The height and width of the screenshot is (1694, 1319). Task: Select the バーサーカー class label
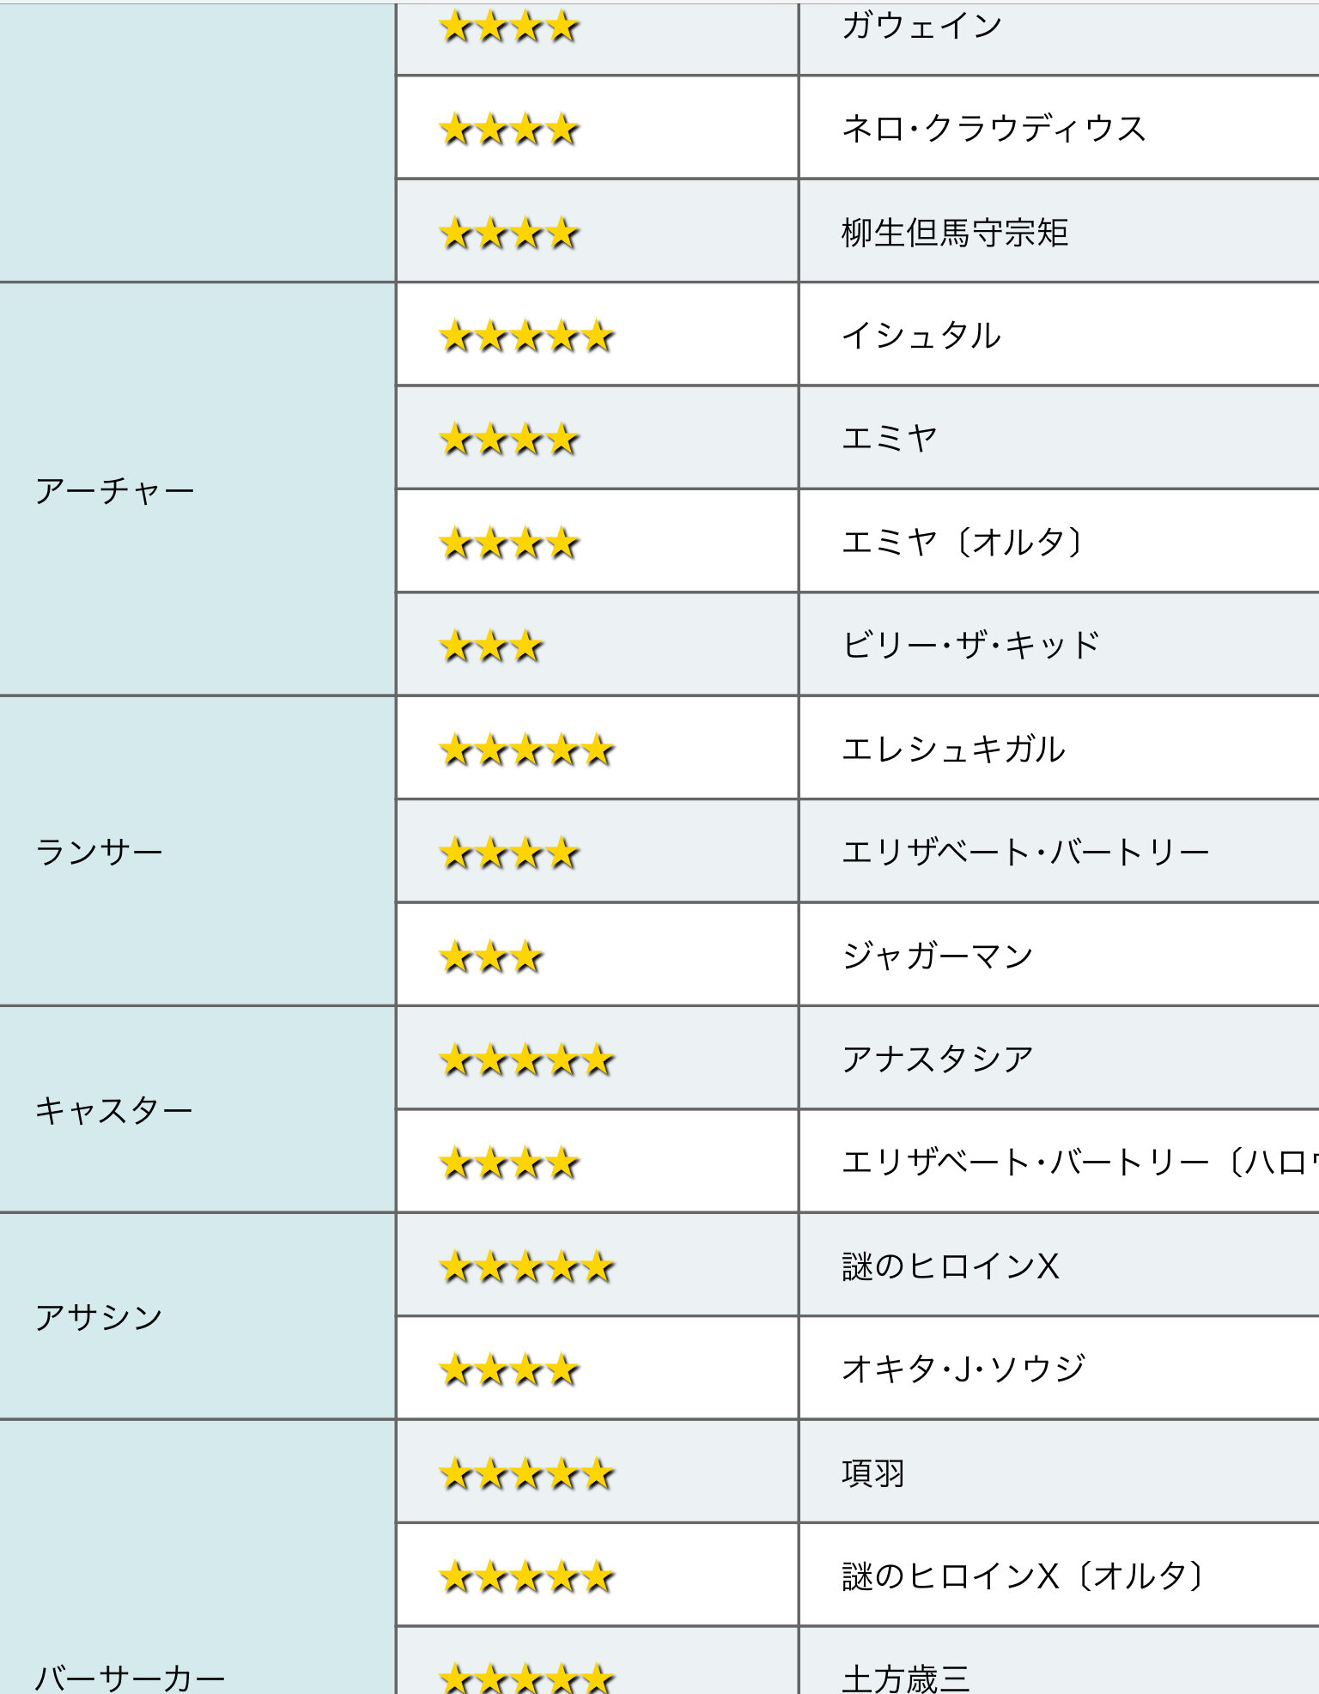pyautogui.click(x=130, y=1676)
